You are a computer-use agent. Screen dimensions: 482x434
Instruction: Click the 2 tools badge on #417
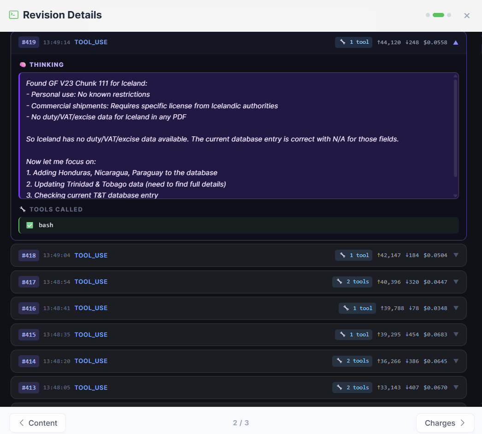352,282
